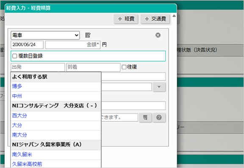Click the 出発 departure station field
The image size is (244, 168).
(x=38, y=67)
